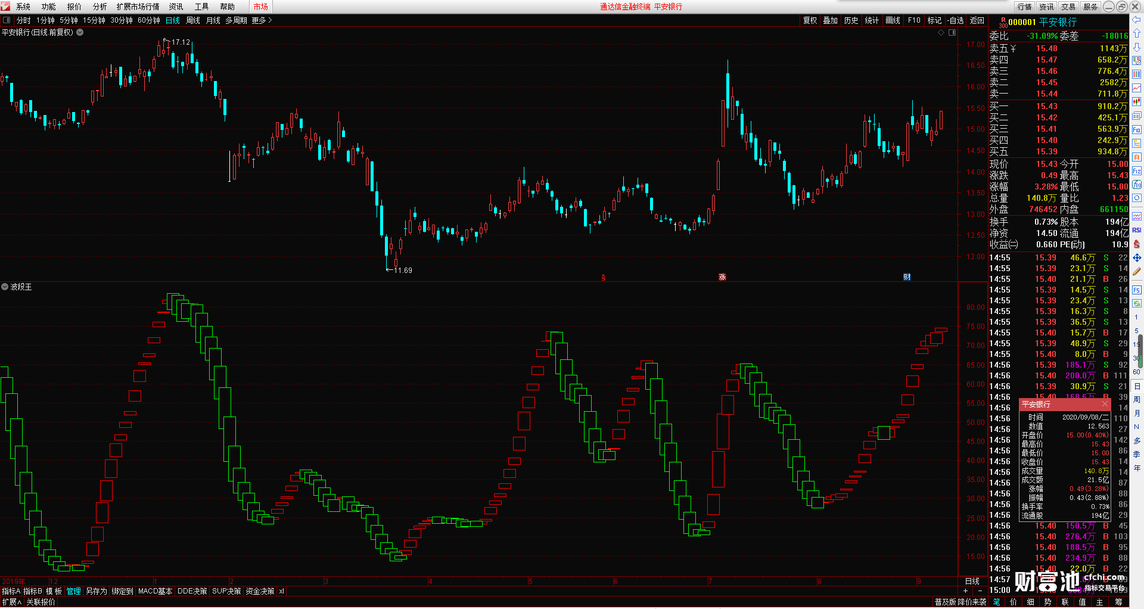Open the 扩展市场行情 menu

138,7
